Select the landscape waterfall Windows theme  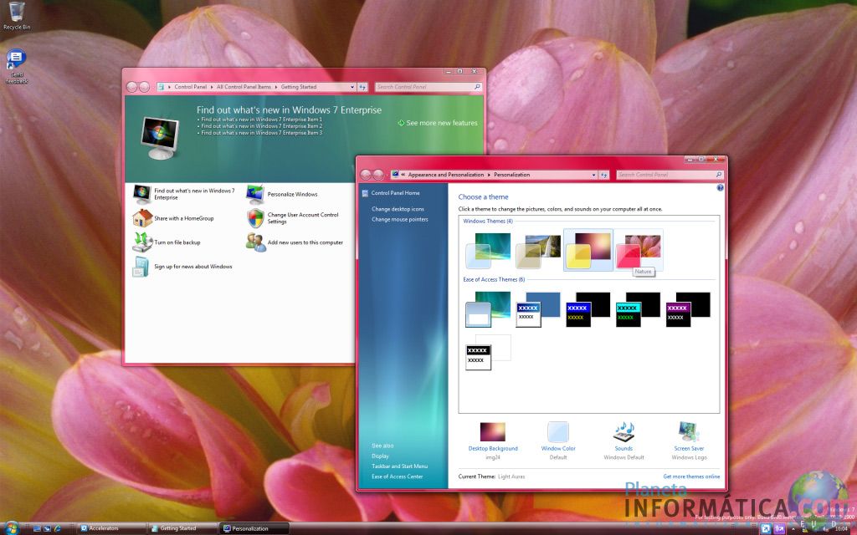coord(538,250)
